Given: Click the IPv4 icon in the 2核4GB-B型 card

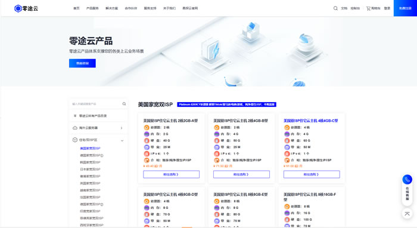Looking at the screenshot, I should tap(217, 153).
